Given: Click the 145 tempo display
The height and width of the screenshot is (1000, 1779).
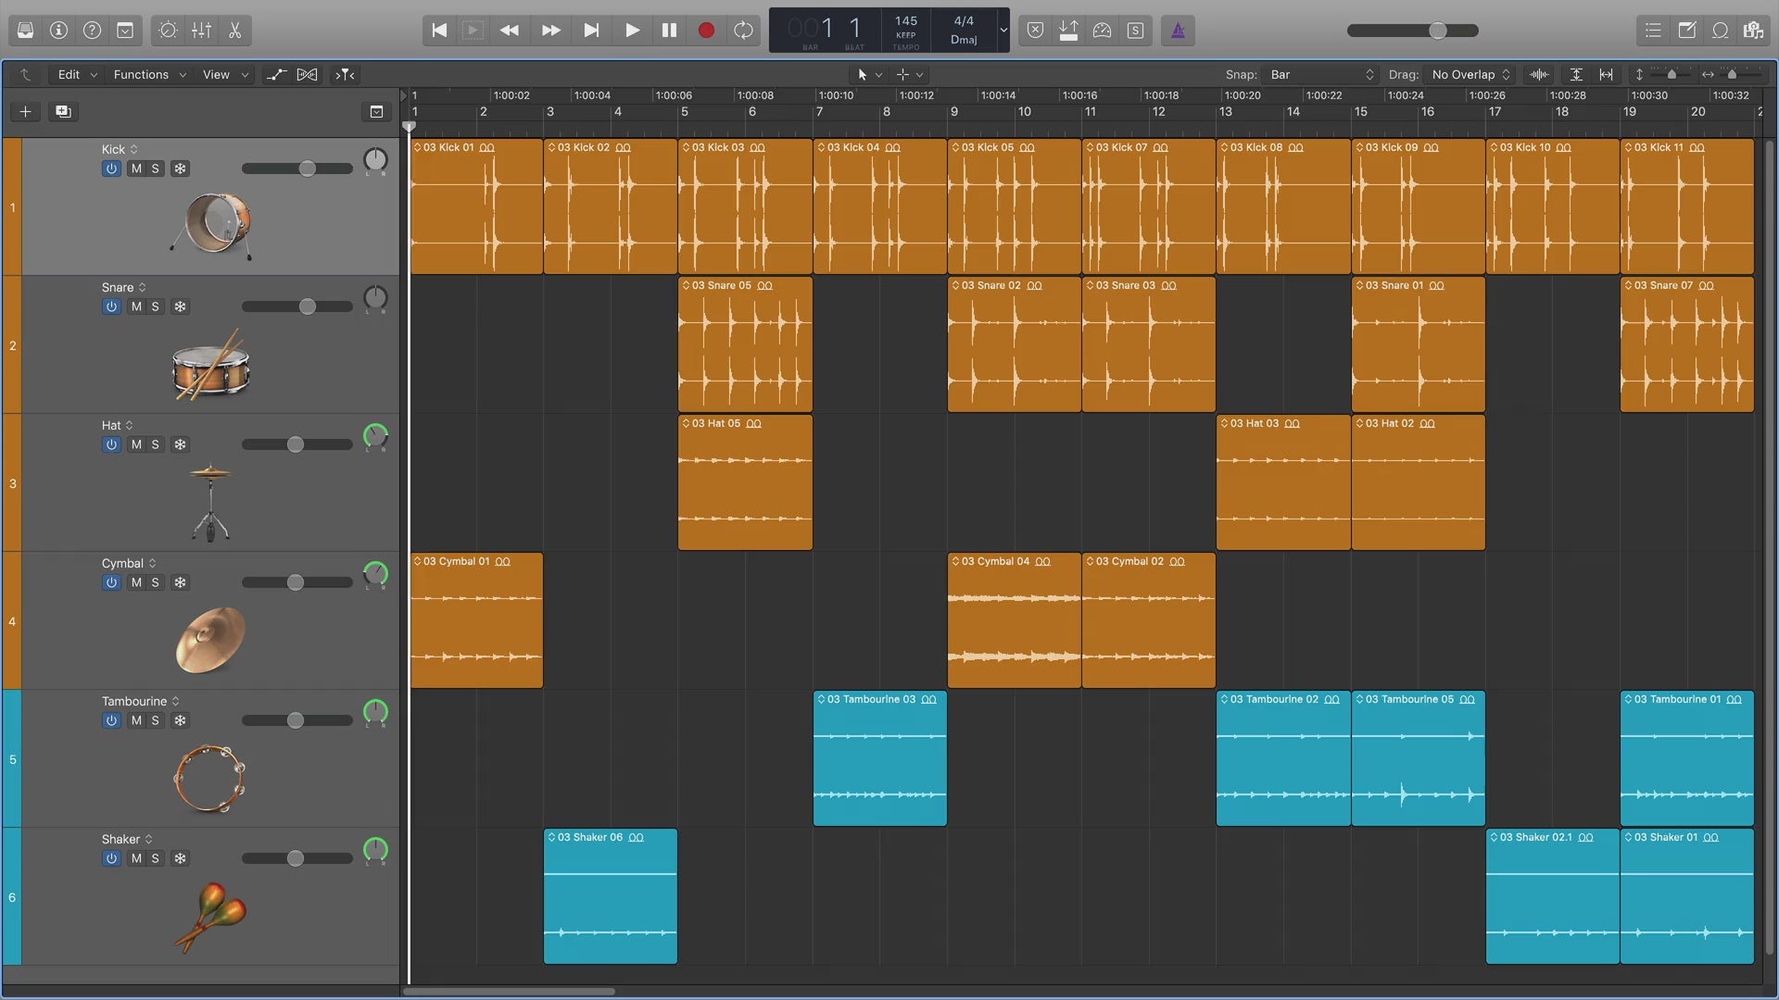Looking at the screenshot, I should click(x=906, y=20).
